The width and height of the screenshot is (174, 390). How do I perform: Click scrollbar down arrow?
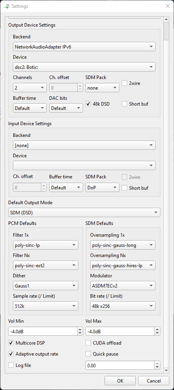pyautogui.click(x=166, y=370)
